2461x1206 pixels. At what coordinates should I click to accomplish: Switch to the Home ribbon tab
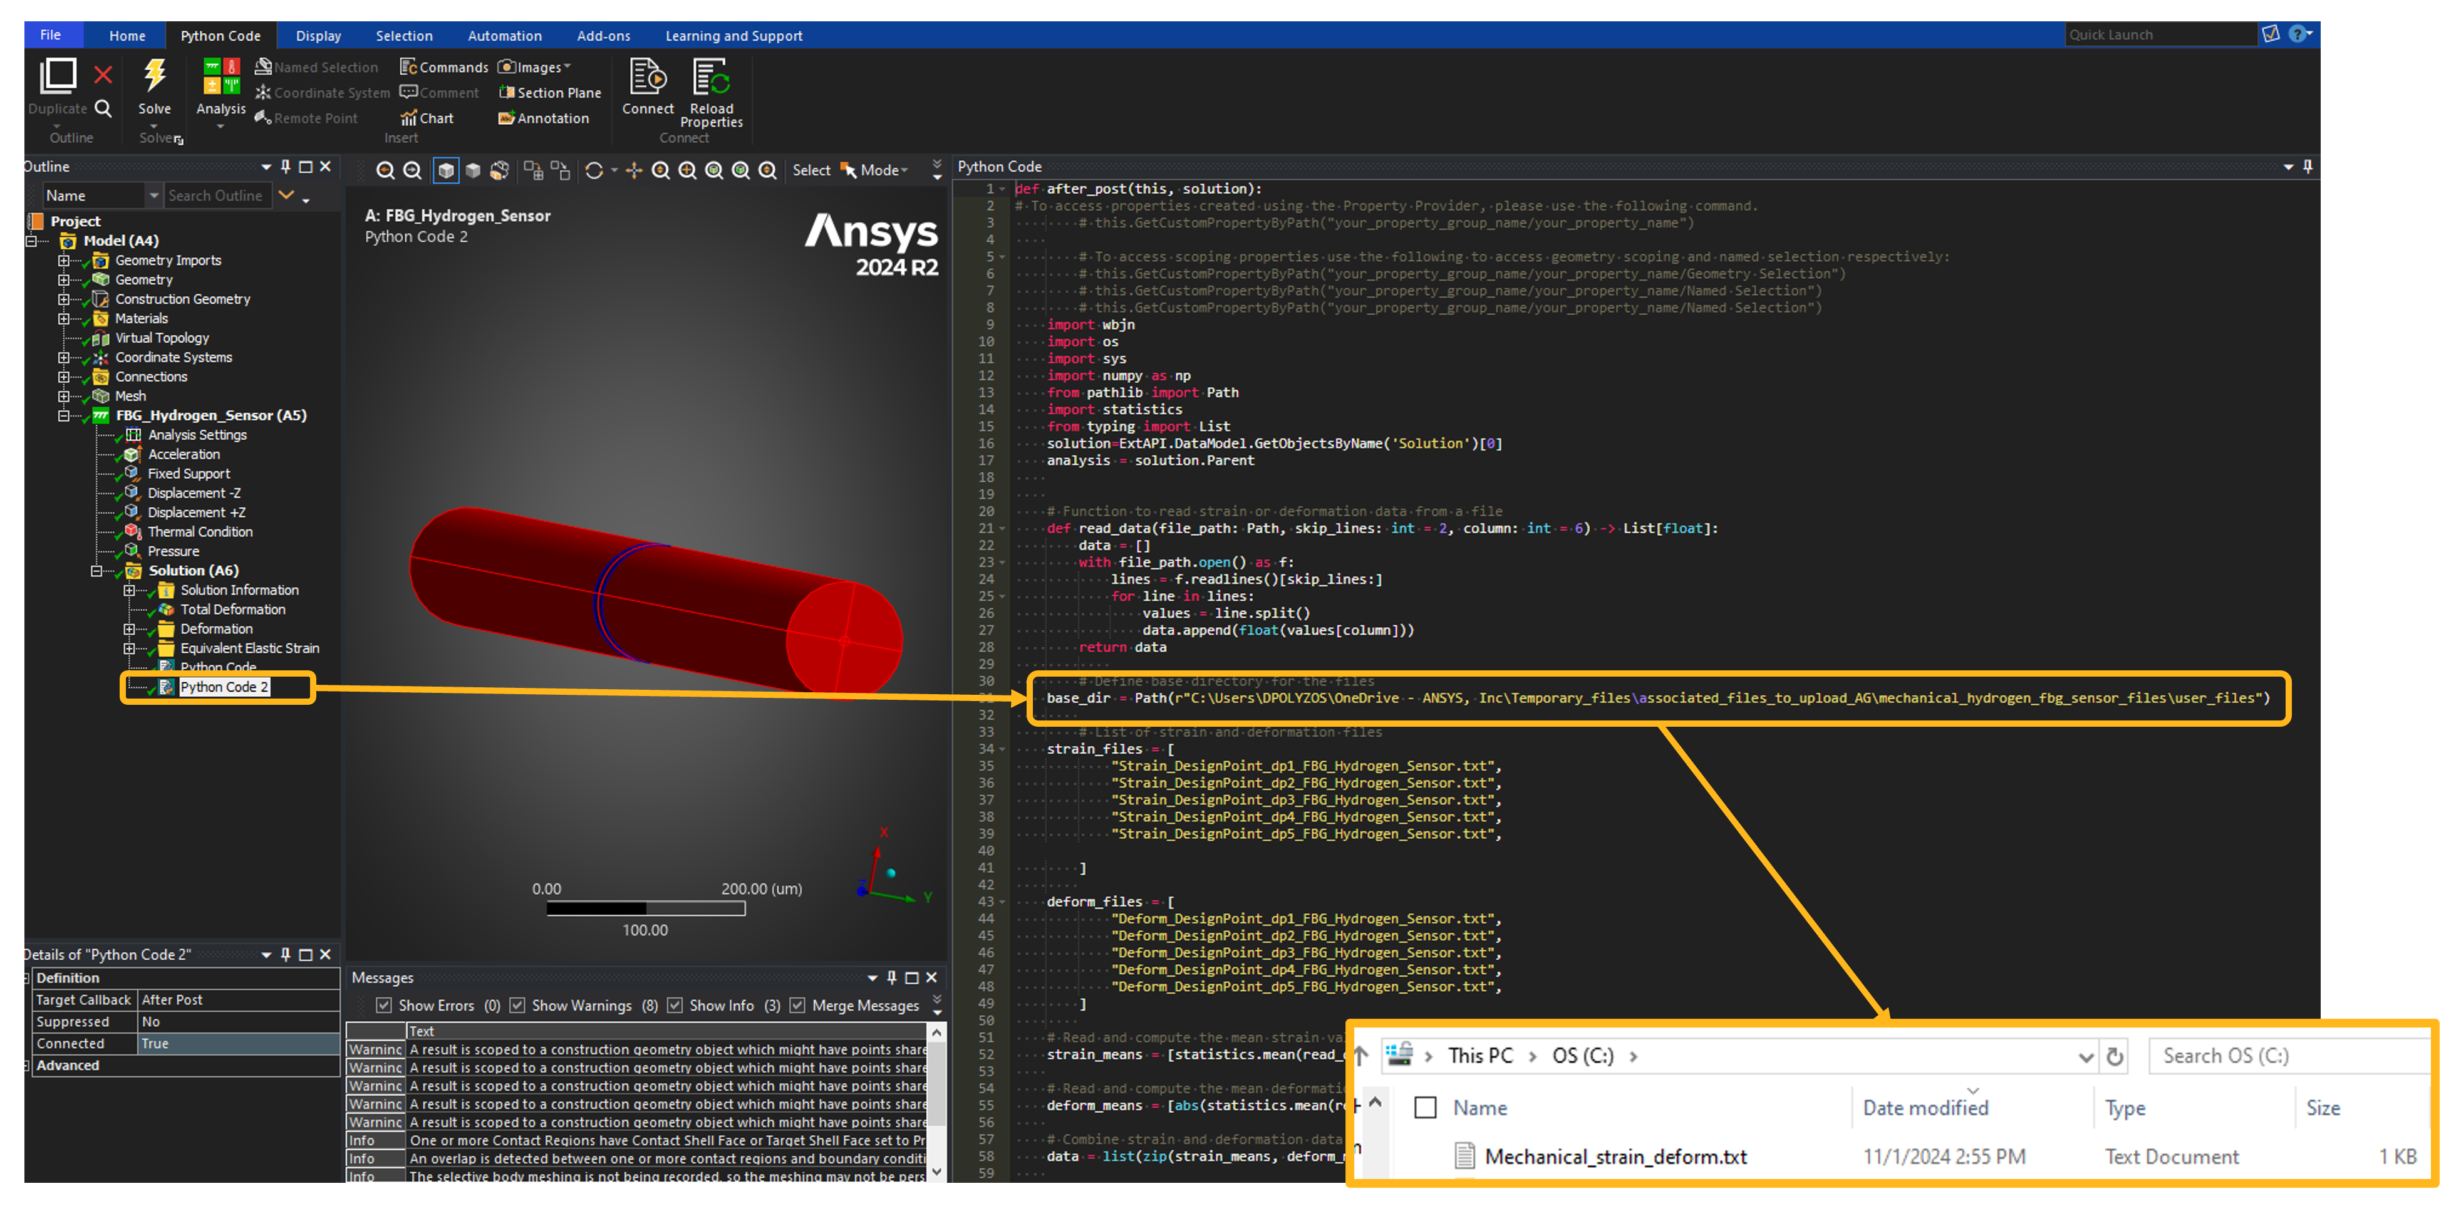(x=127, y=35)
